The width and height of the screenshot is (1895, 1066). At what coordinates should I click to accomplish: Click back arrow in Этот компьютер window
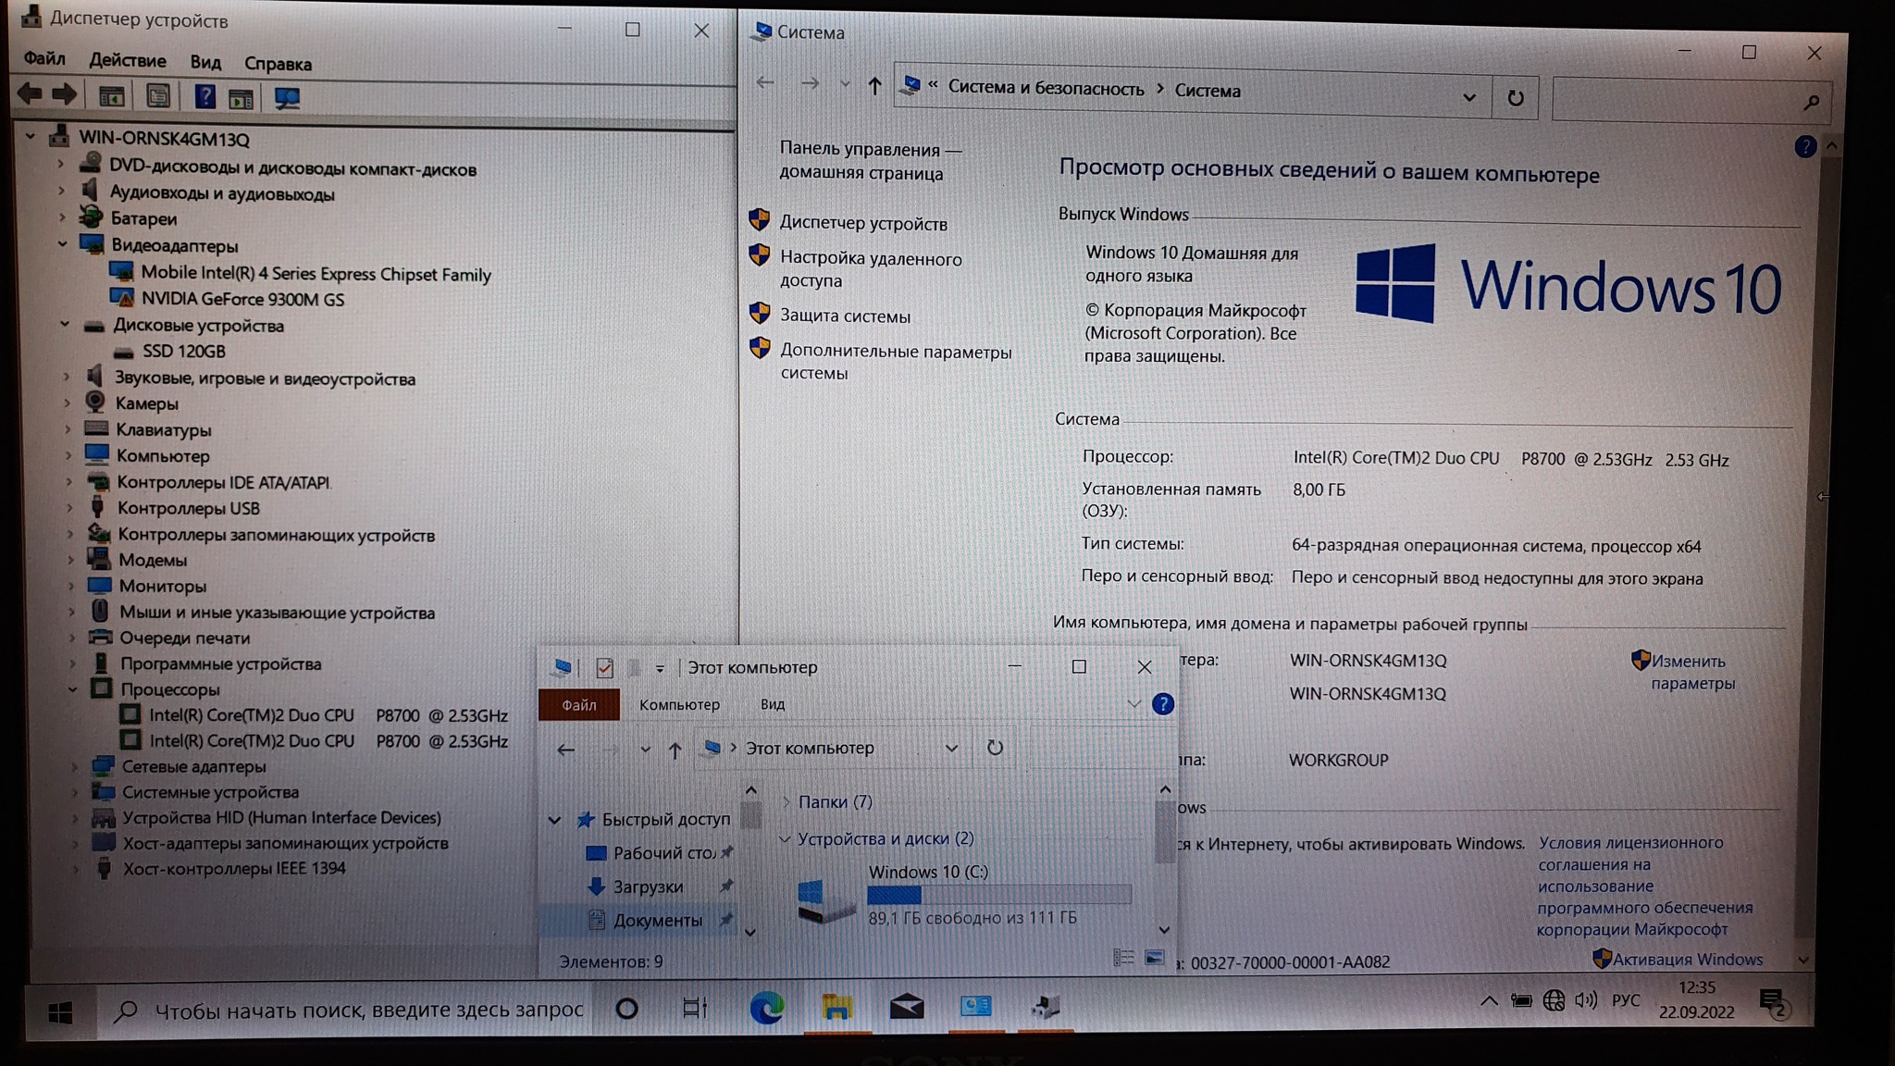(565, 750)
